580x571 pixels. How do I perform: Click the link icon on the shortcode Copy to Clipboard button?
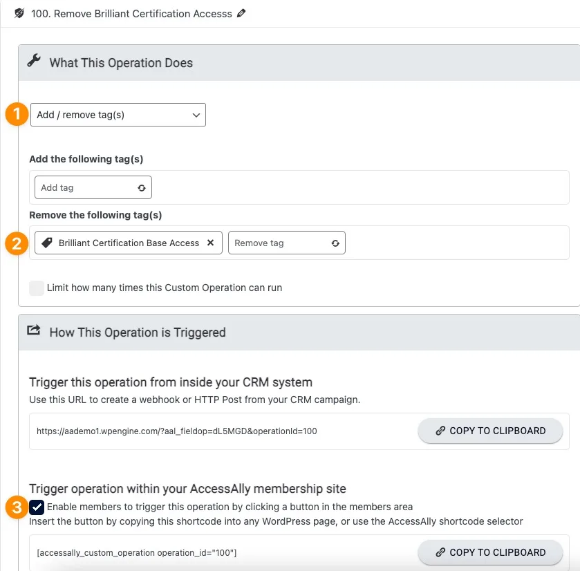coord(440,552)
